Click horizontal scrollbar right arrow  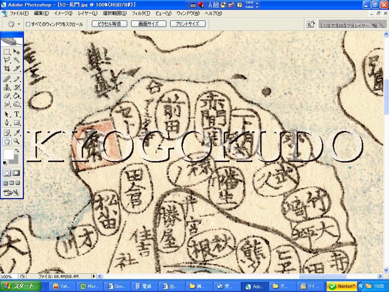tap(380, 276)
